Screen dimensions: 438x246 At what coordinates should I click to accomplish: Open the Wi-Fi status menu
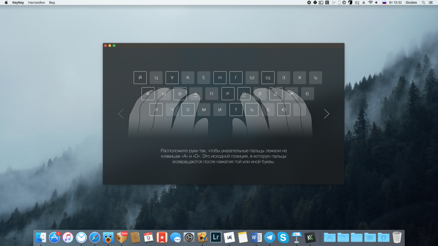(370, 3)
